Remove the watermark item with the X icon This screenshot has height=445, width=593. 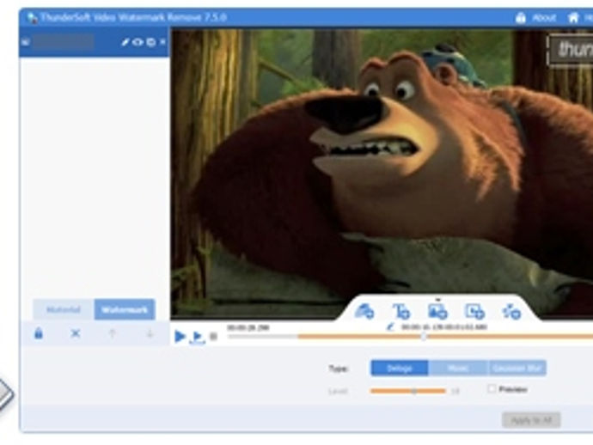click(x=162, y=41)
